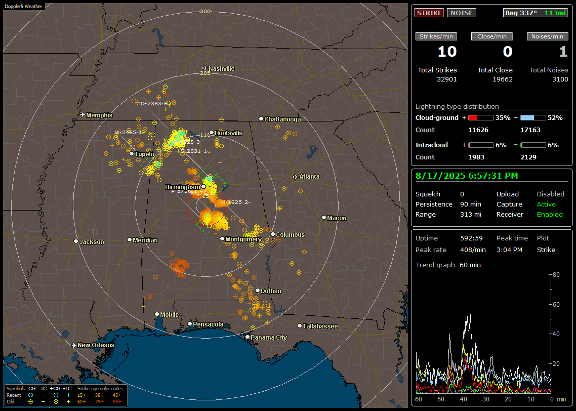Image resolution: width=576 pixels, height=411 pixels.
Task: Click the Persistence value 90 min
Action: click(x=471, y=204)
